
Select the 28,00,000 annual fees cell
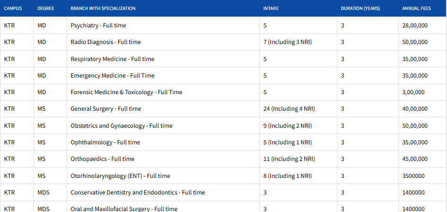pyautogui.click(x=415, y=26)
